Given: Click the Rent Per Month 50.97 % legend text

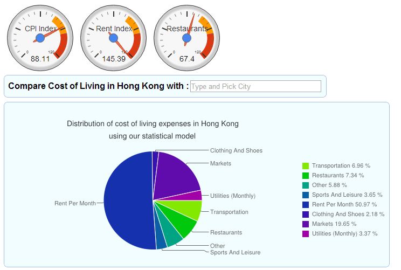Looking at the screenshot, I should coord(344,205).
